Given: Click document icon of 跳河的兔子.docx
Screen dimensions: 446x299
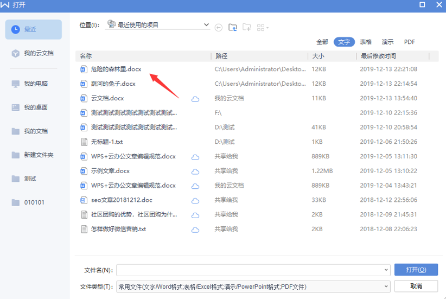Looking at the screenshot, I should (x=84, y=84).
